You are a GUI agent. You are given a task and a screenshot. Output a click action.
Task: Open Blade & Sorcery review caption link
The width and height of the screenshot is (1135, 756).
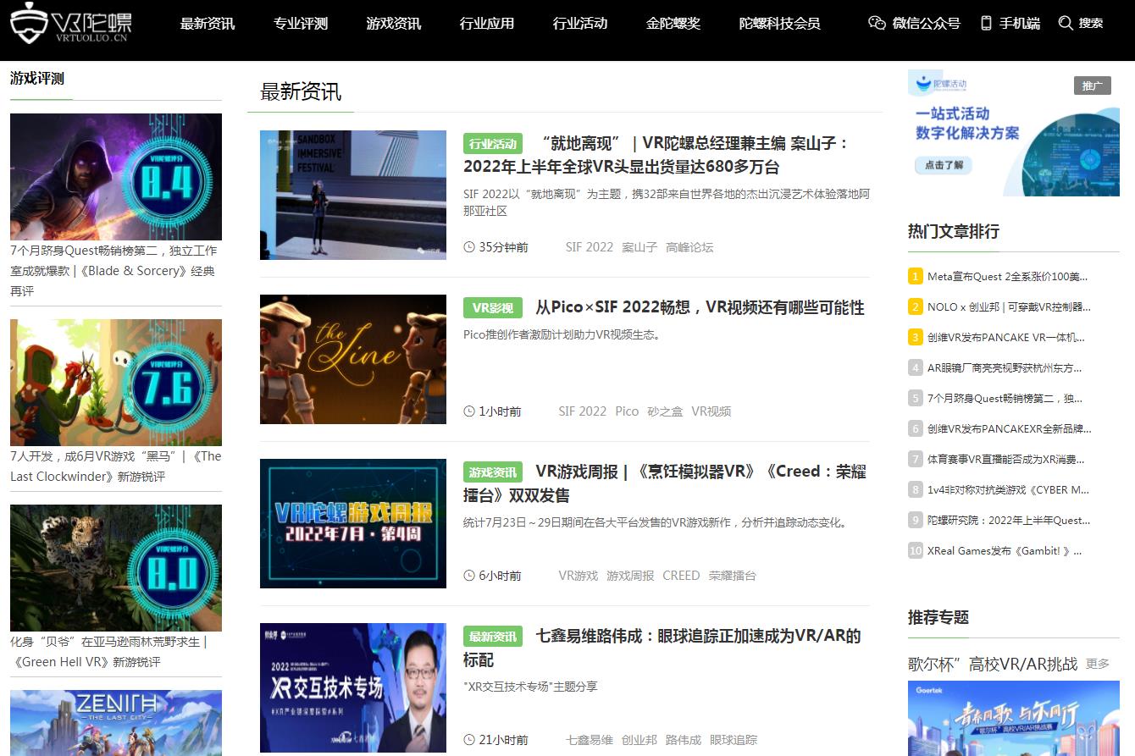click(x=114, y=271)
